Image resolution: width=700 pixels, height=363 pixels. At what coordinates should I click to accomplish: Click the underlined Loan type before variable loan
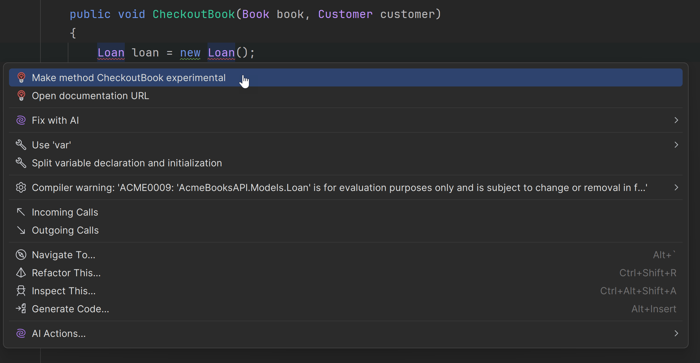(x=111, y=53)
